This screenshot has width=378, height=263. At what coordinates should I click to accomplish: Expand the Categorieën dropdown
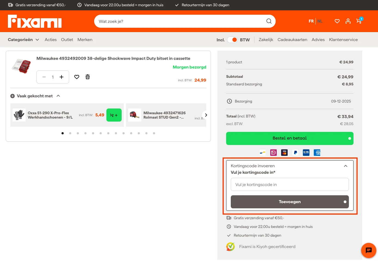23,40
